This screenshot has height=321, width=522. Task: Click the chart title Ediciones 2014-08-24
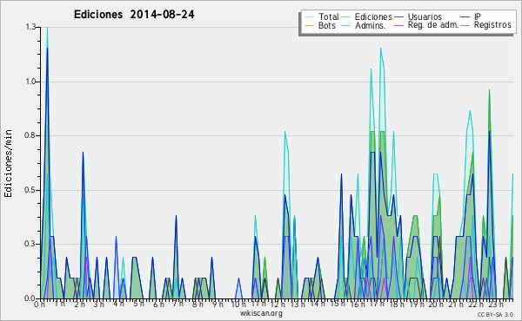(x=134, y=15)
